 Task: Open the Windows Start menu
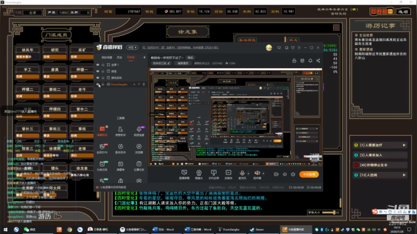pos(5,229)
